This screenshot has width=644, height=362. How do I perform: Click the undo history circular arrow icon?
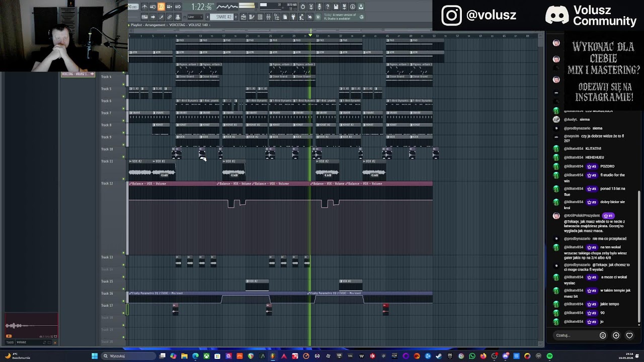(303, 7)
